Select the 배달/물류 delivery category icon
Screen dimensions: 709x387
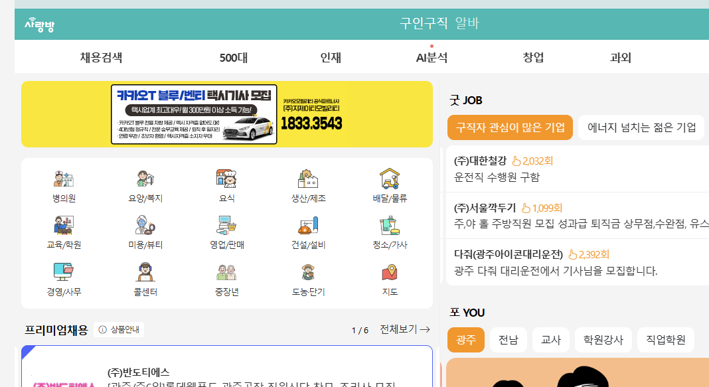pyautogui.click(x=389, y=179)
